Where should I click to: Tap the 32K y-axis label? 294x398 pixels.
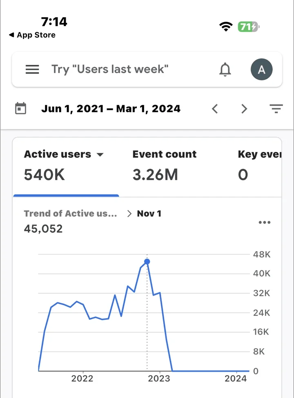click(x=261, y=293)
